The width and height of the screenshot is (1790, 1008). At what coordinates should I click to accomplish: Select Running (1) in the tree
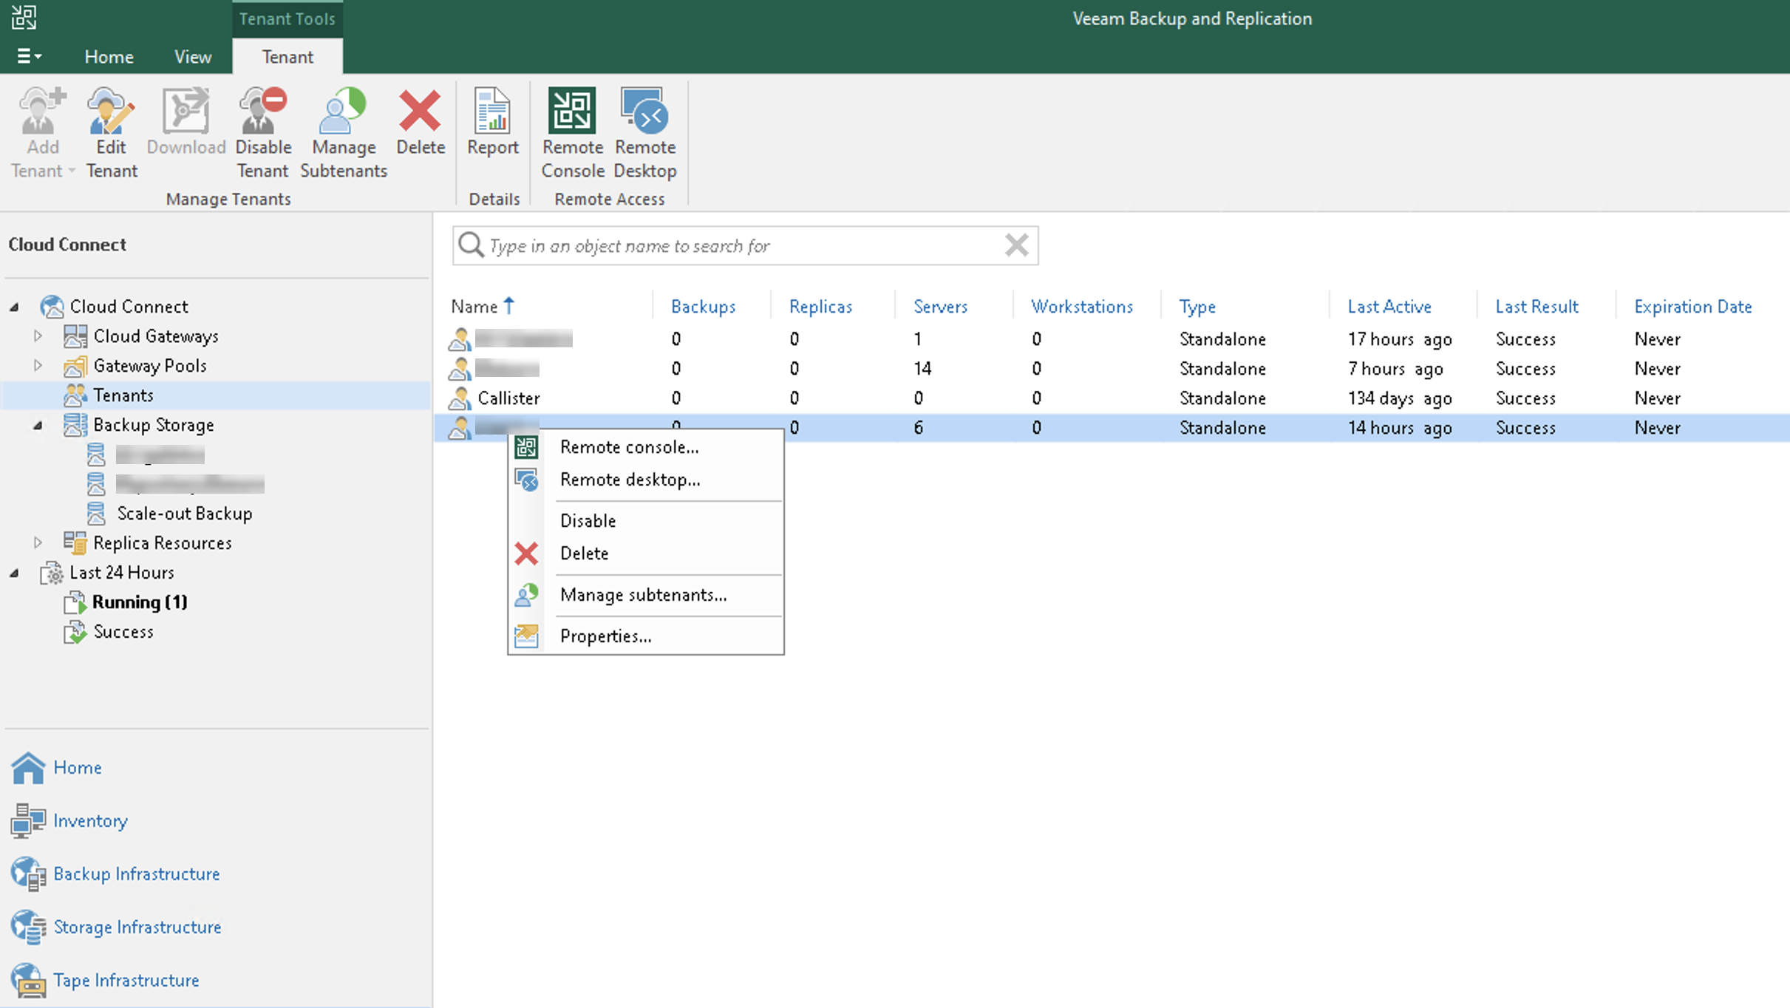coord(140,602)
